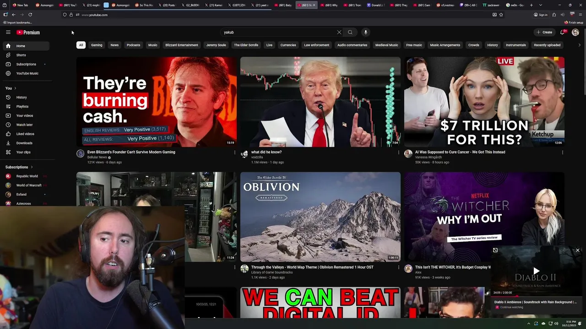Select the Medieval Music chip

click(387, 45)
